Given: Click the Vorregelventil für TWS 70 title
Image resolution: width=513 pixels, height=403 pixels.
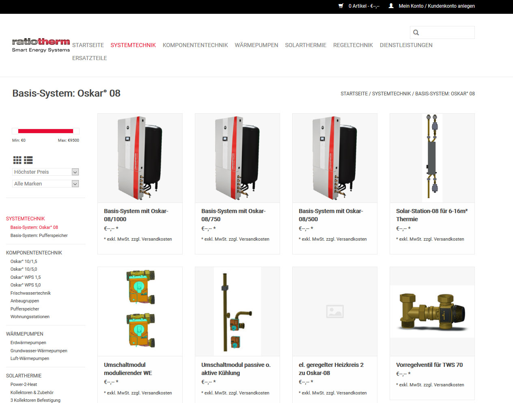Looking at the screenshot, I should point(429,365).
